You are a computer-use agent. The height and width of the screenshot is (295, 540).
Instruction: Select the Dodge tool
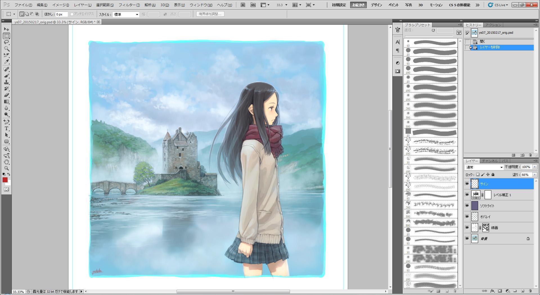pyautogui.click(x=6, y=115)
